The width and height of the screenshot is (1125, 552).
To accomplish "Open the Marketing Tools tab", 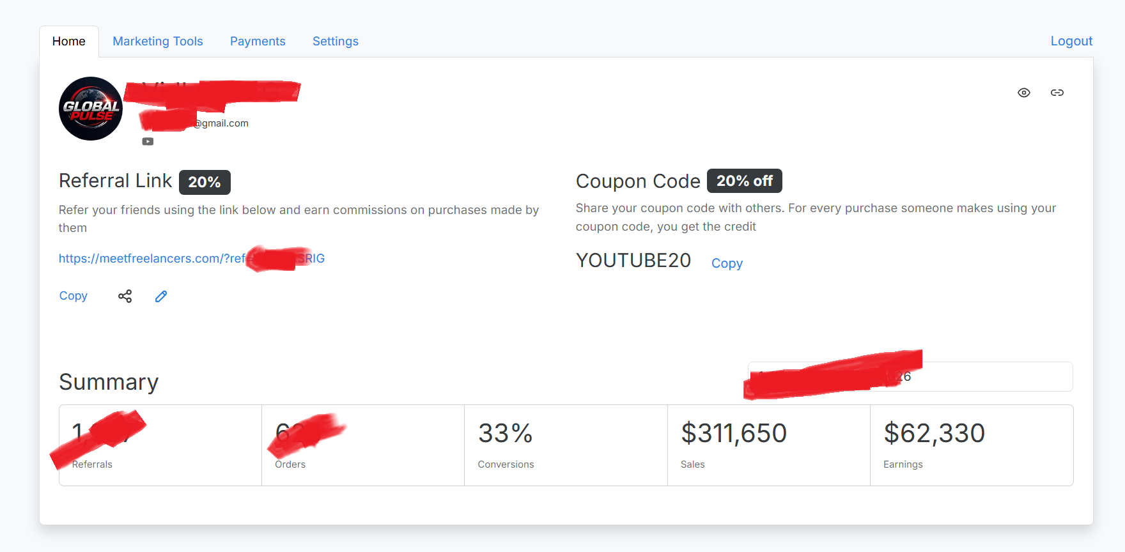I will tap(158, 41).
